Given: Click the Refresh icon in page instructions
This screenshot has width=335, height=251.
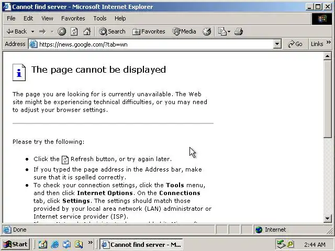Looking at the screenshot, I should [x=65, y=159].
